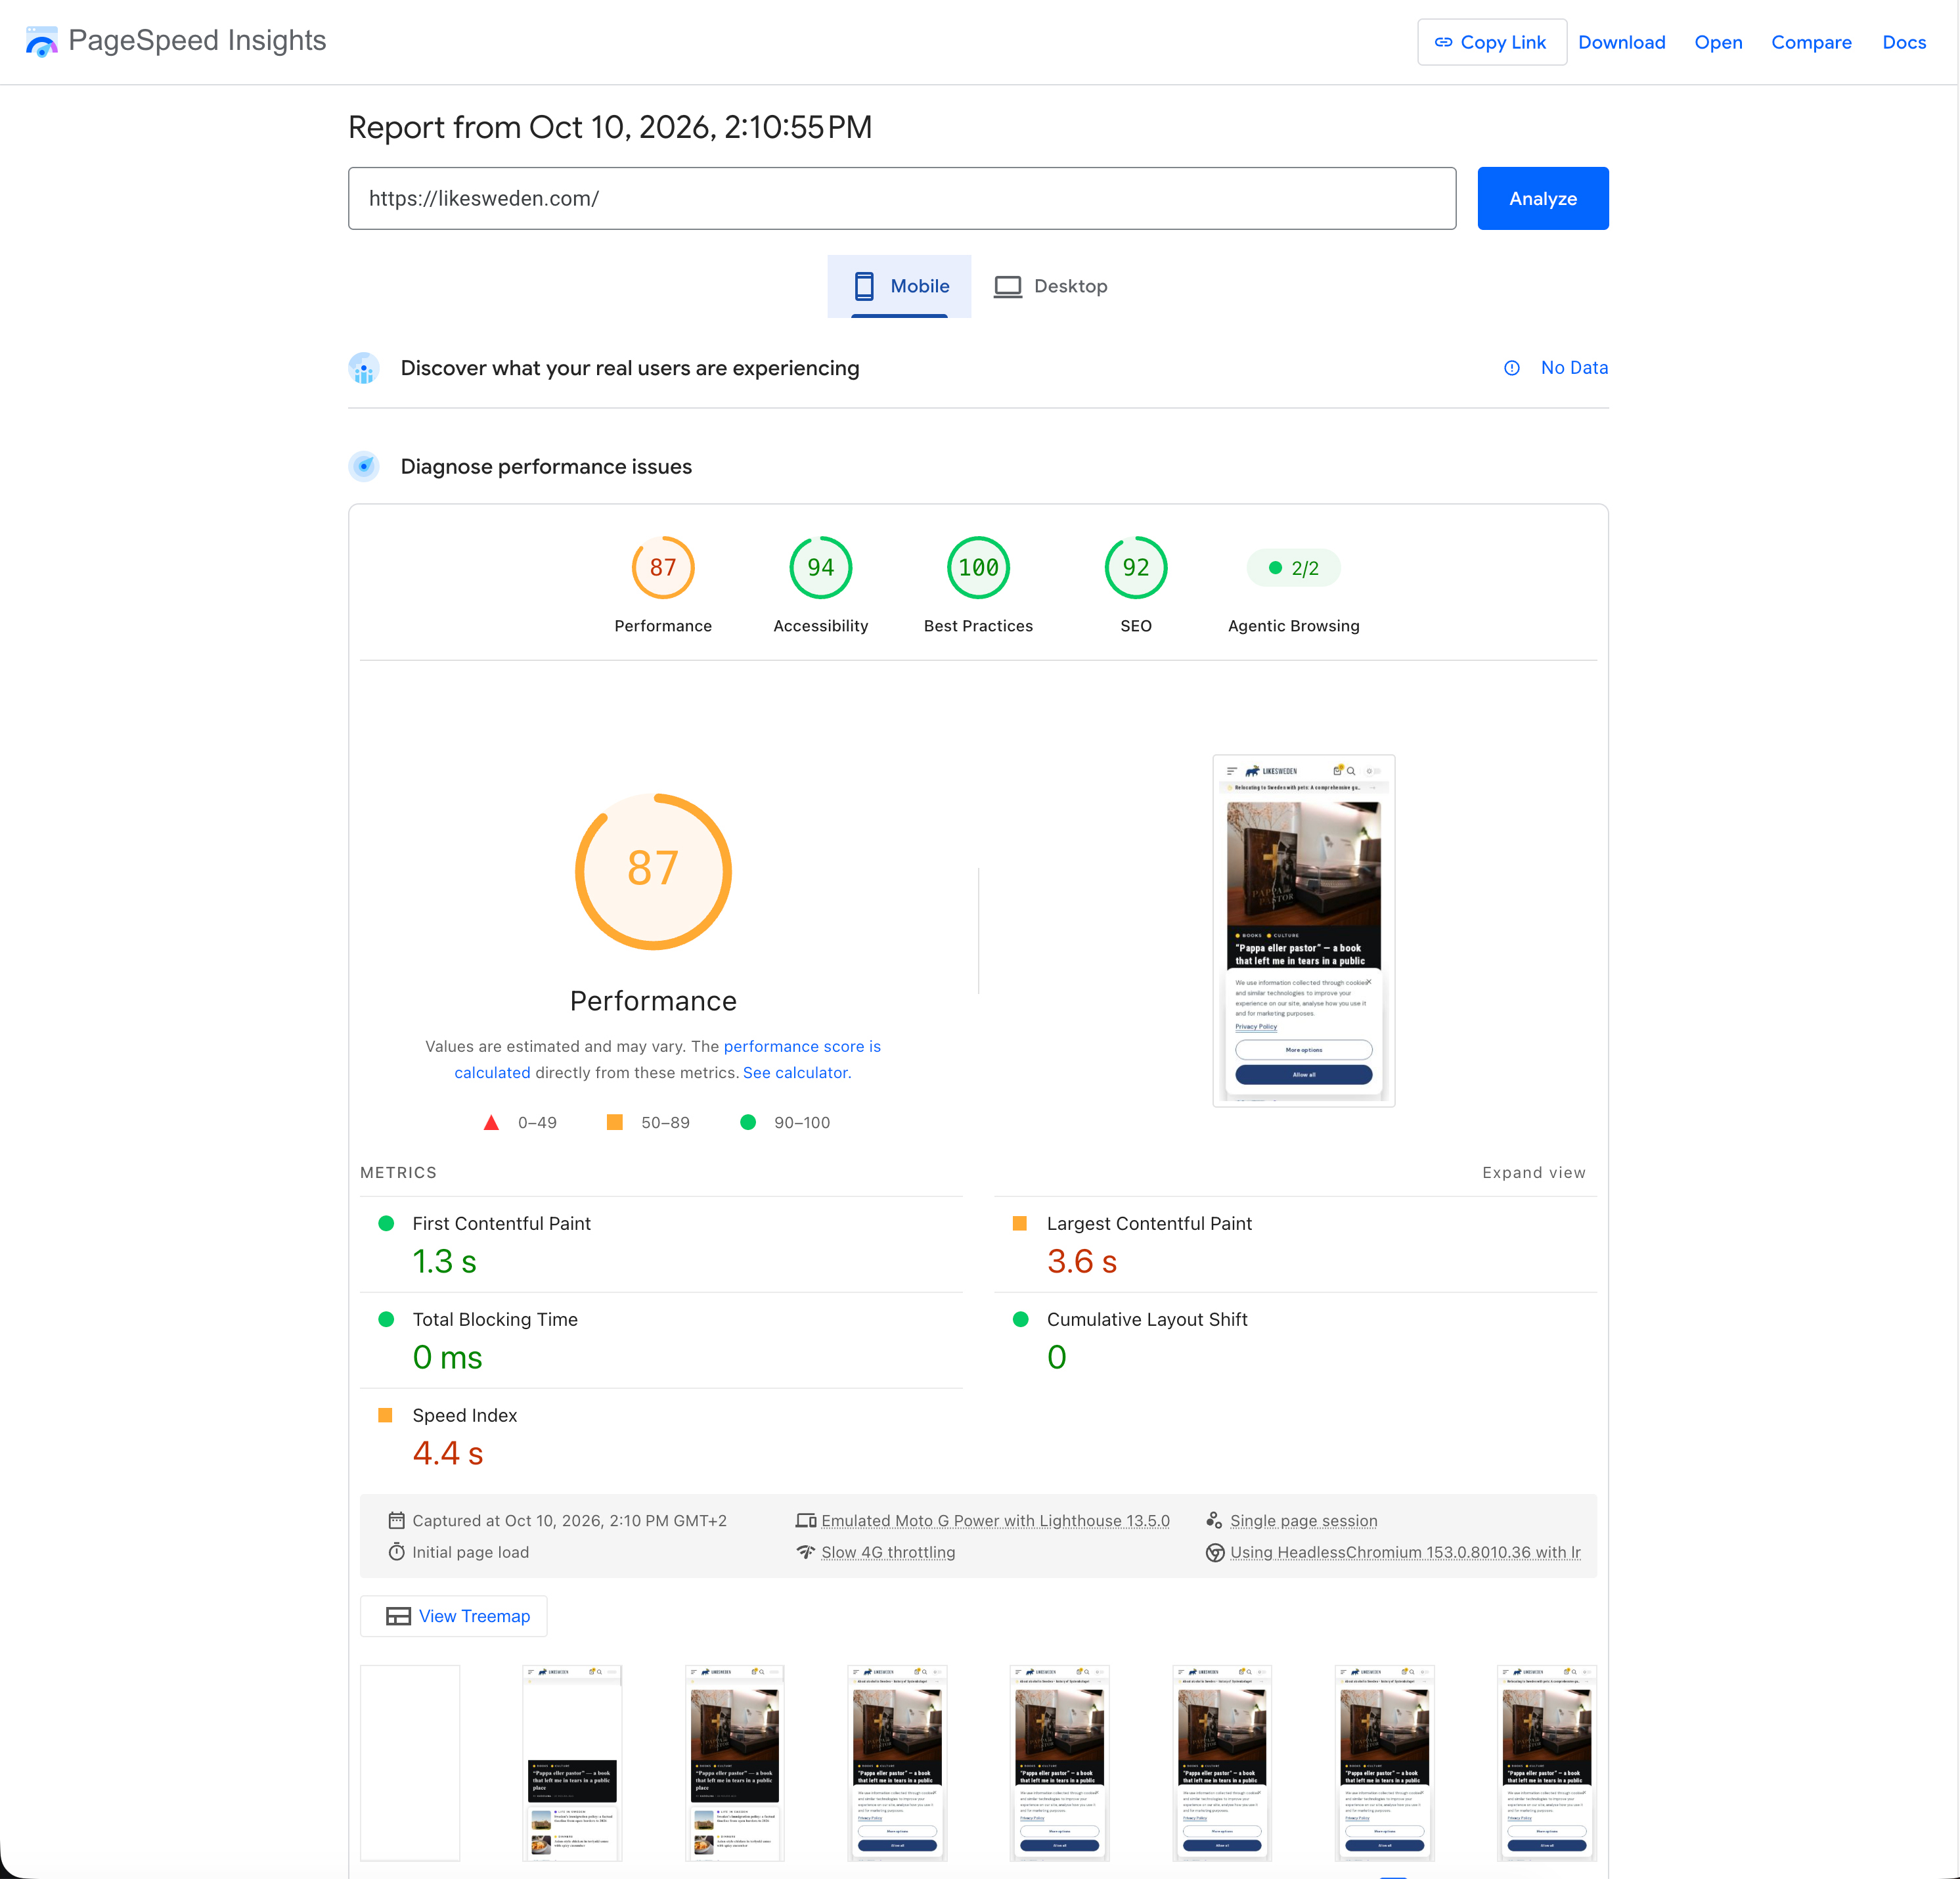Image resolution: width=1960 pixels, height=1879 pixels.
Task: Click the Diagnose performance issues icon
Action: [x=364, y=466]
